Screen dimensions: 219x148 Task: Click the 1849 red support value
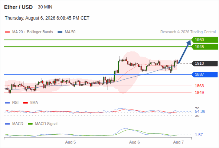(199, 92)
